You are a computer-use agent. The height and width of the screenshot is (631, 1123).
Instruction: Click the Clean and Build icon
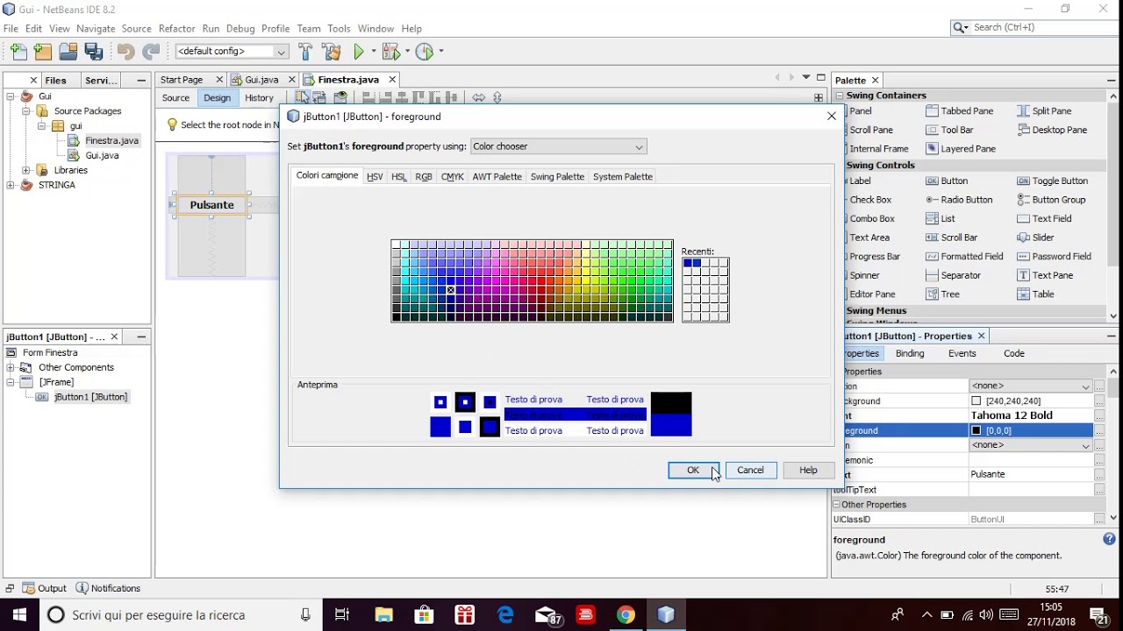pyautogui.click(x=331, y=52)
